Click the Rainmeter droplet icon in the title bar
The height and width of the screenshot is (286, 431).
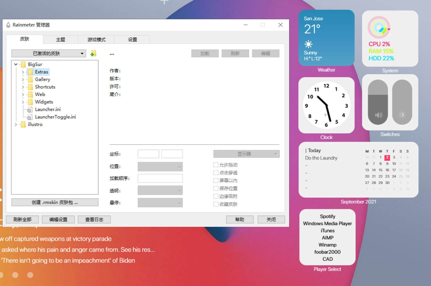pos(8,25)
